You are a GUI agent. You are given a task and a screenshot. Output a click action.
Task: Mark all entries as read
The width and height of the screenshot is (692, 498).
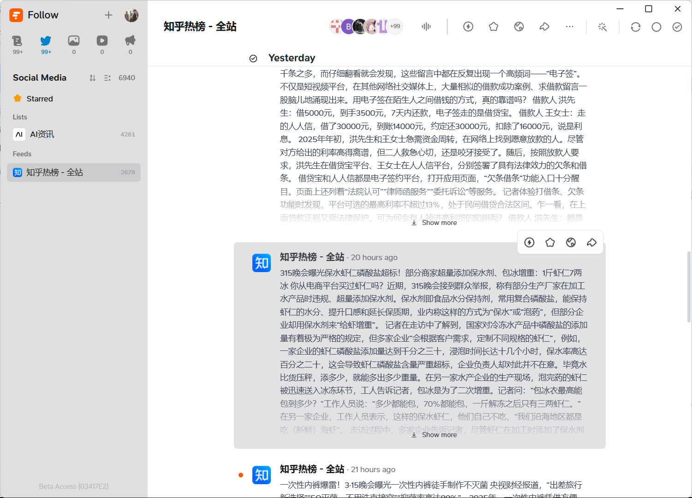(x=677, y=27)
